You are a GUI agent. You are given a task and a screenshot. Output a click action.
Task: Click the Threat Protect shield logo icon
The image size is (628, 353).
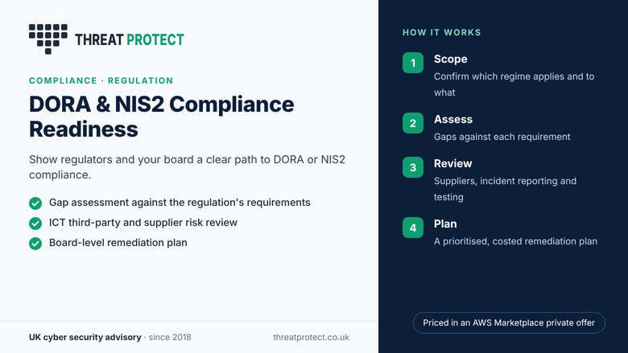pos(48,39)
